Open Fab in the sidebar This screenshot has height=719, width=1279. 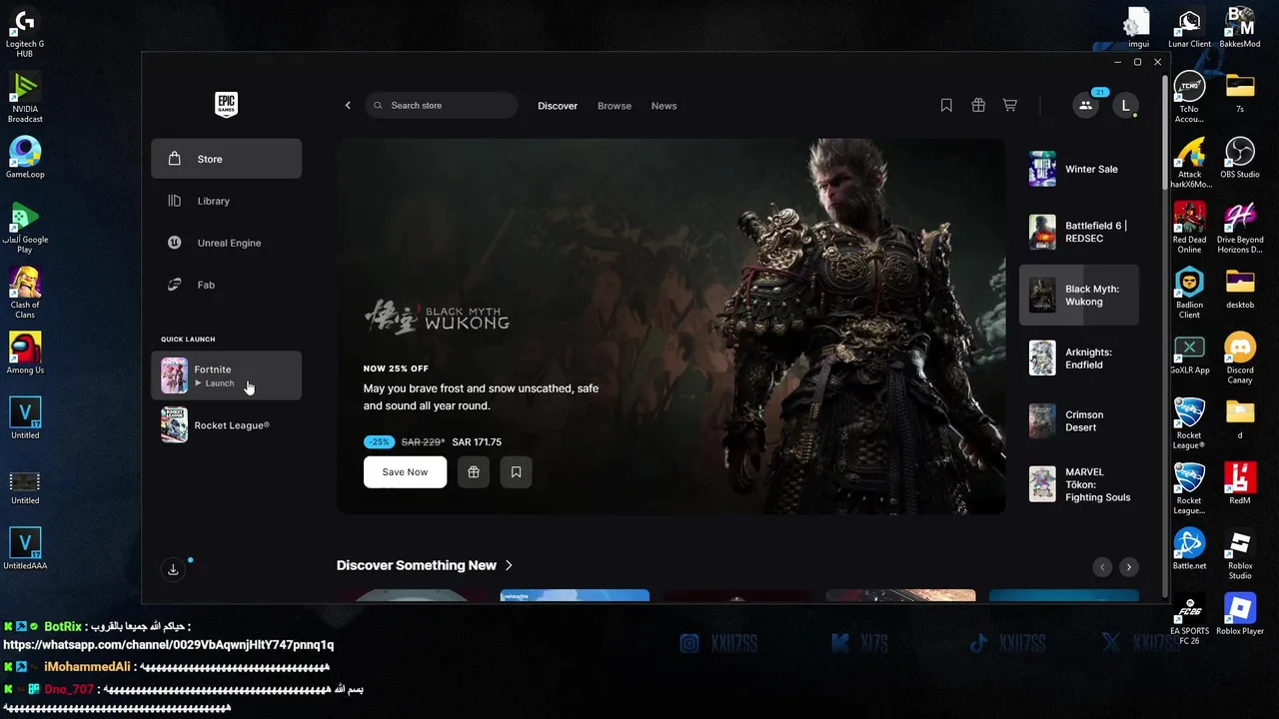pyautogui.click(x=226, y=285)
